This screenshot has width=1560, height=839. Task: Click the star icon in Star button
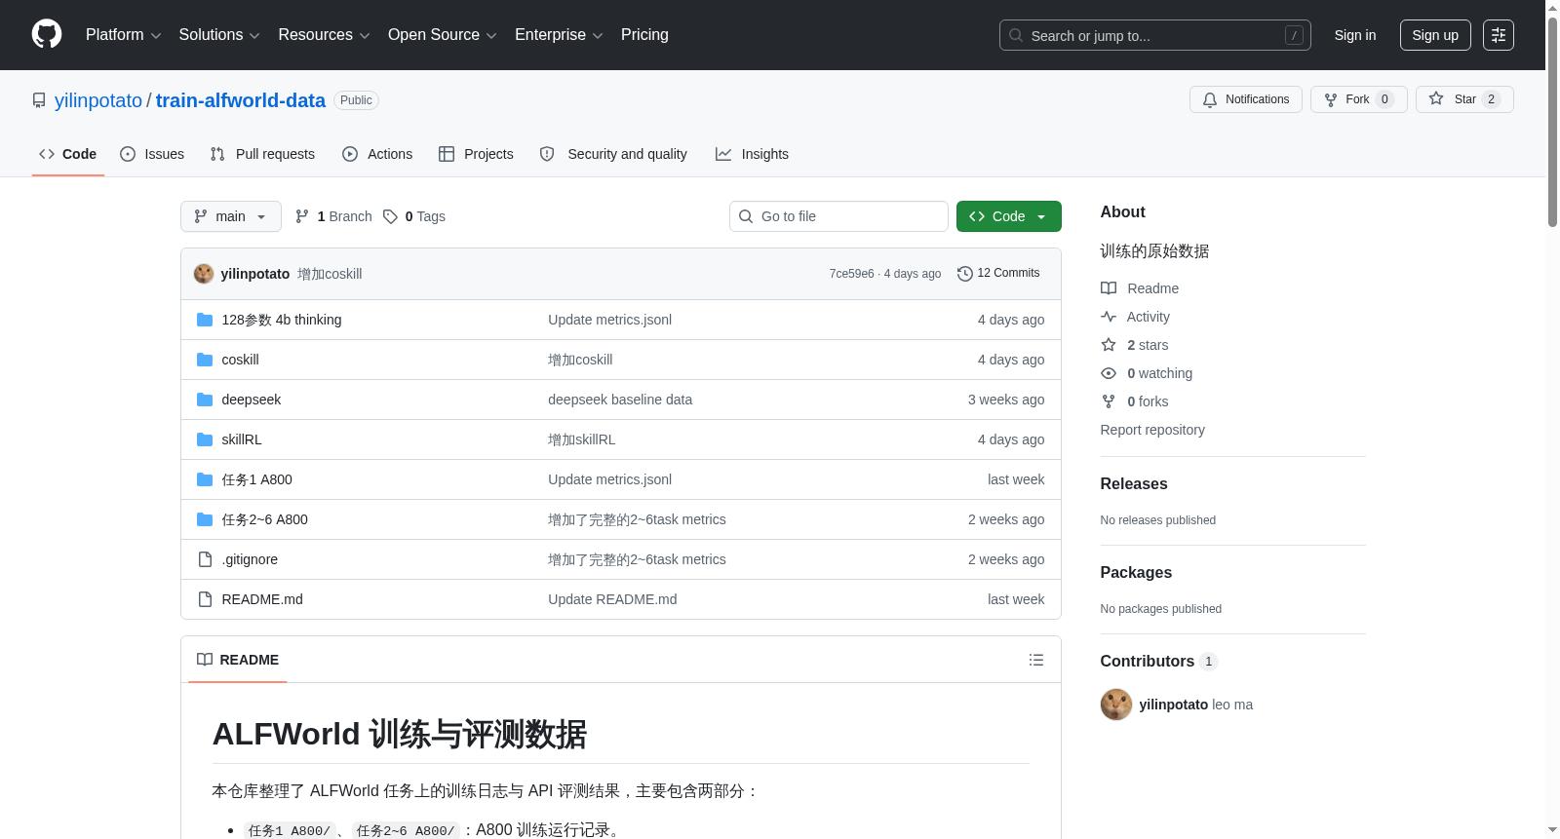pos(1436,98)
